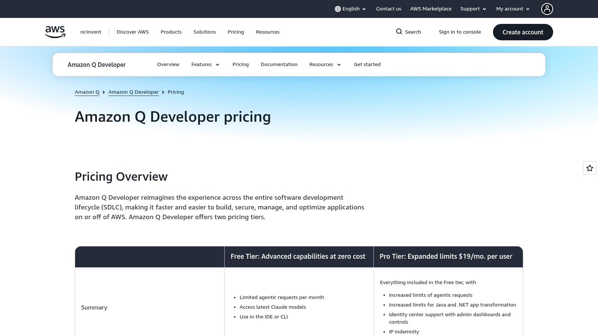The width and height of the screenshot is (598, 336).
Task: Click Java and .NET app transformation bullet
Action: pos(452,305)
